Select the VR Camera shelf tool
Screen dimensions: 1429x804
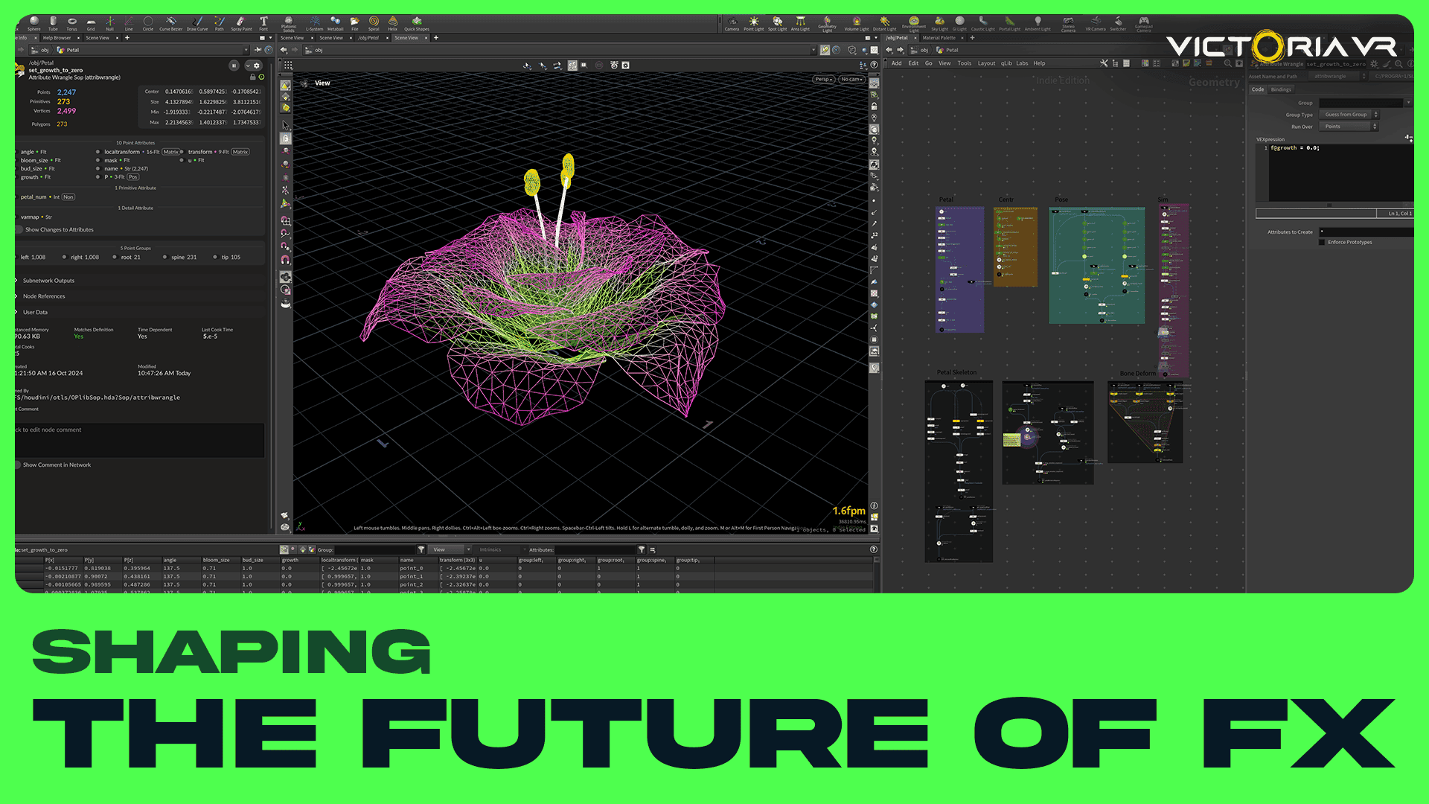[x=1095, y=23]
